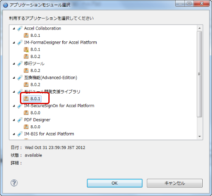
Task: Select IM-FormaDesigner for Accel Platform label
Action: 61,42
